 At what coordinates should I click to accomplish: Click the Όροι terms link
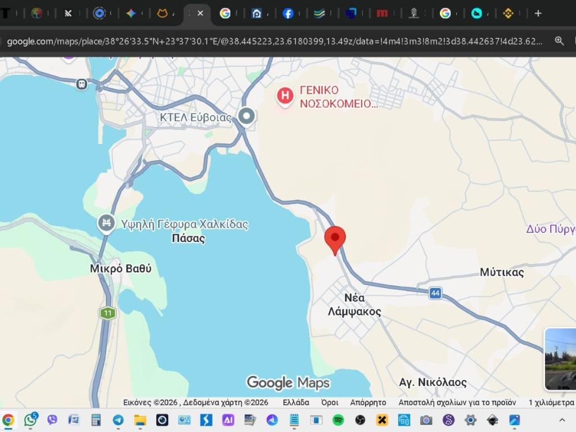pyautogui.click(x=329, y=402)
